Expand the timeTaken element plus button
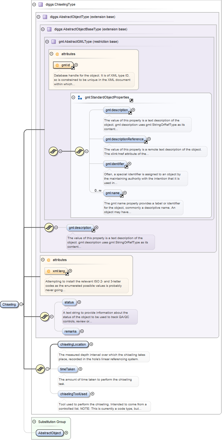Image resolution: width=222 pixels, height=440 pixels. point(81,369)
